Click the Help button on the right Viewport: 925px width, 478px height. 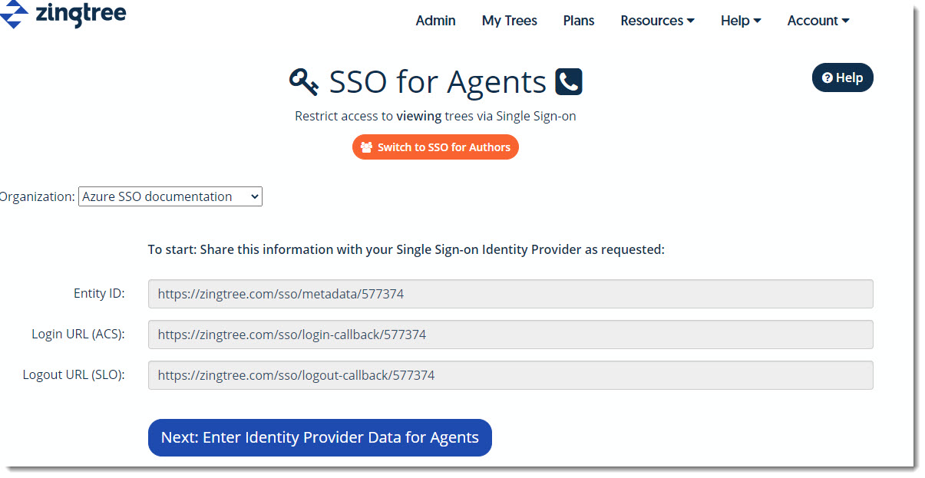[x=842, y=77]
